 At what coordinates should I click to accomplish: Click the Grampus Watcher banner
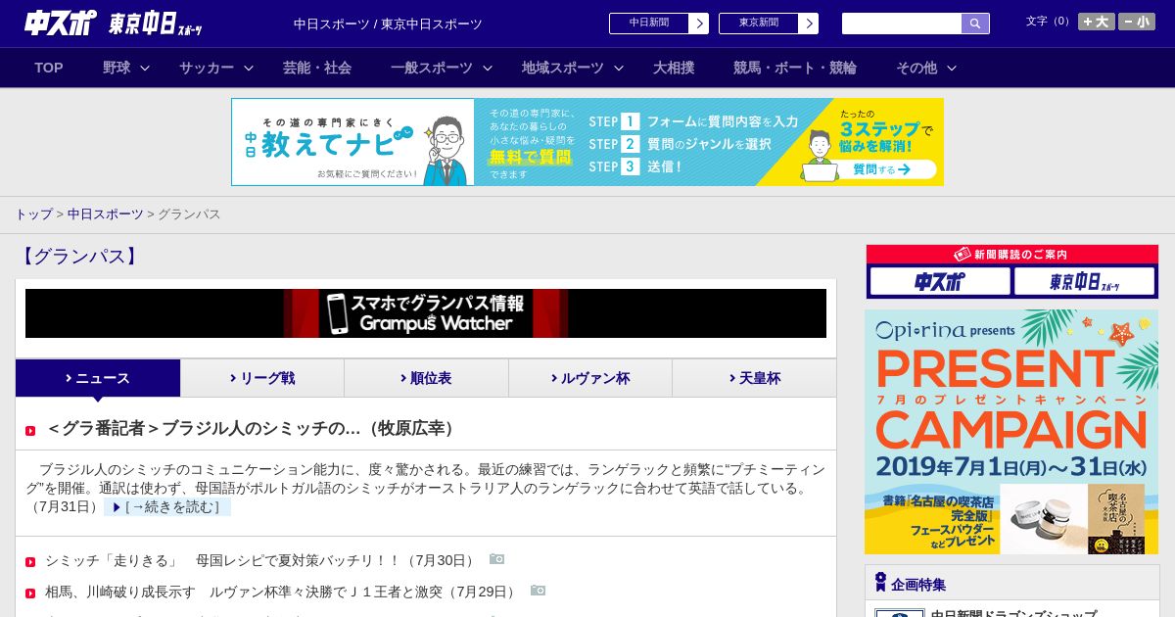click(426, 313)
